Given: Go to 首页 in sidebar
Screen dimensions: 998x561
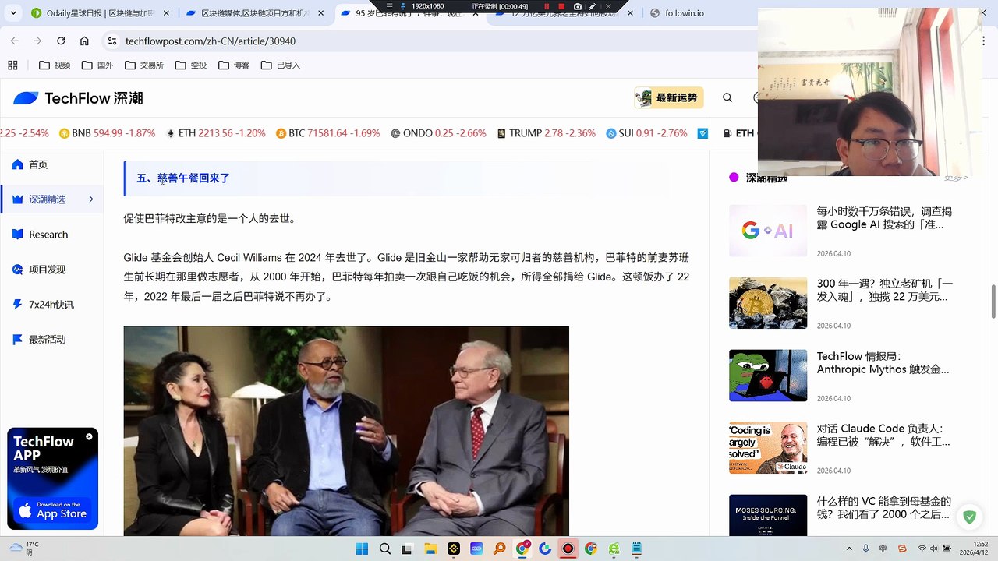Looking at the screenshot, I should click(51, 164).
